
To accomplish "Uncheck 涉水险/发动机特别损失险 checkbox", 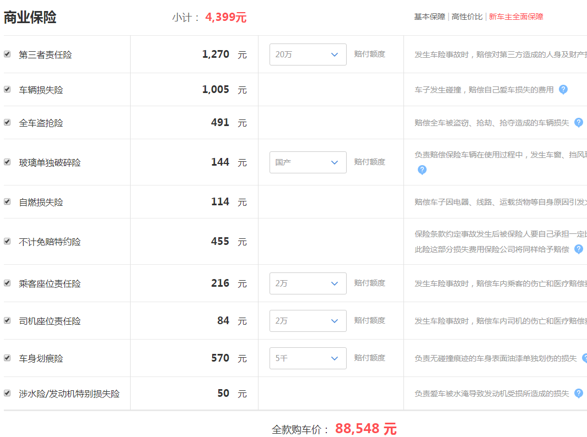I will click(7, 393).
